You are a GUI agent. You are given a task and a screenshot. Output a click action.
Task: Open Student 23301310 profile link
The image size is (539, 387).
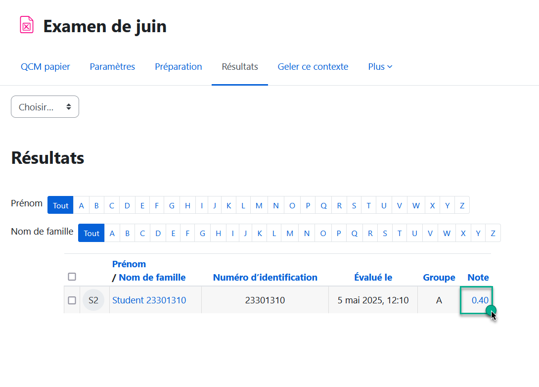(x=149, y=300)
